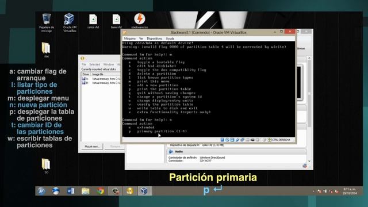Viewport: 368px width, 207px height.
Task: Click the Audio section header in VirtualBox Manager
Action: (236, 152)
